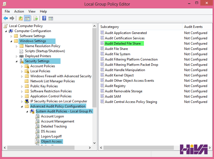Viewport: 214px width, 159px height.
Task: Toggle the Show/Hide Console Tree icon
Action: [x=27, y=18]
